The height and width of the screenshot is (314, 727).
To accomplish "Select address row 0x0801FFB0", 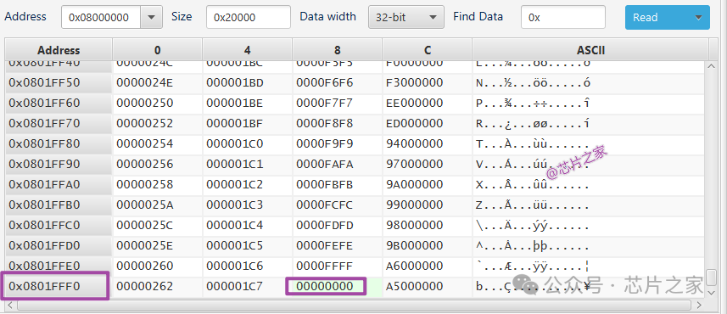I will click(59, 205).
